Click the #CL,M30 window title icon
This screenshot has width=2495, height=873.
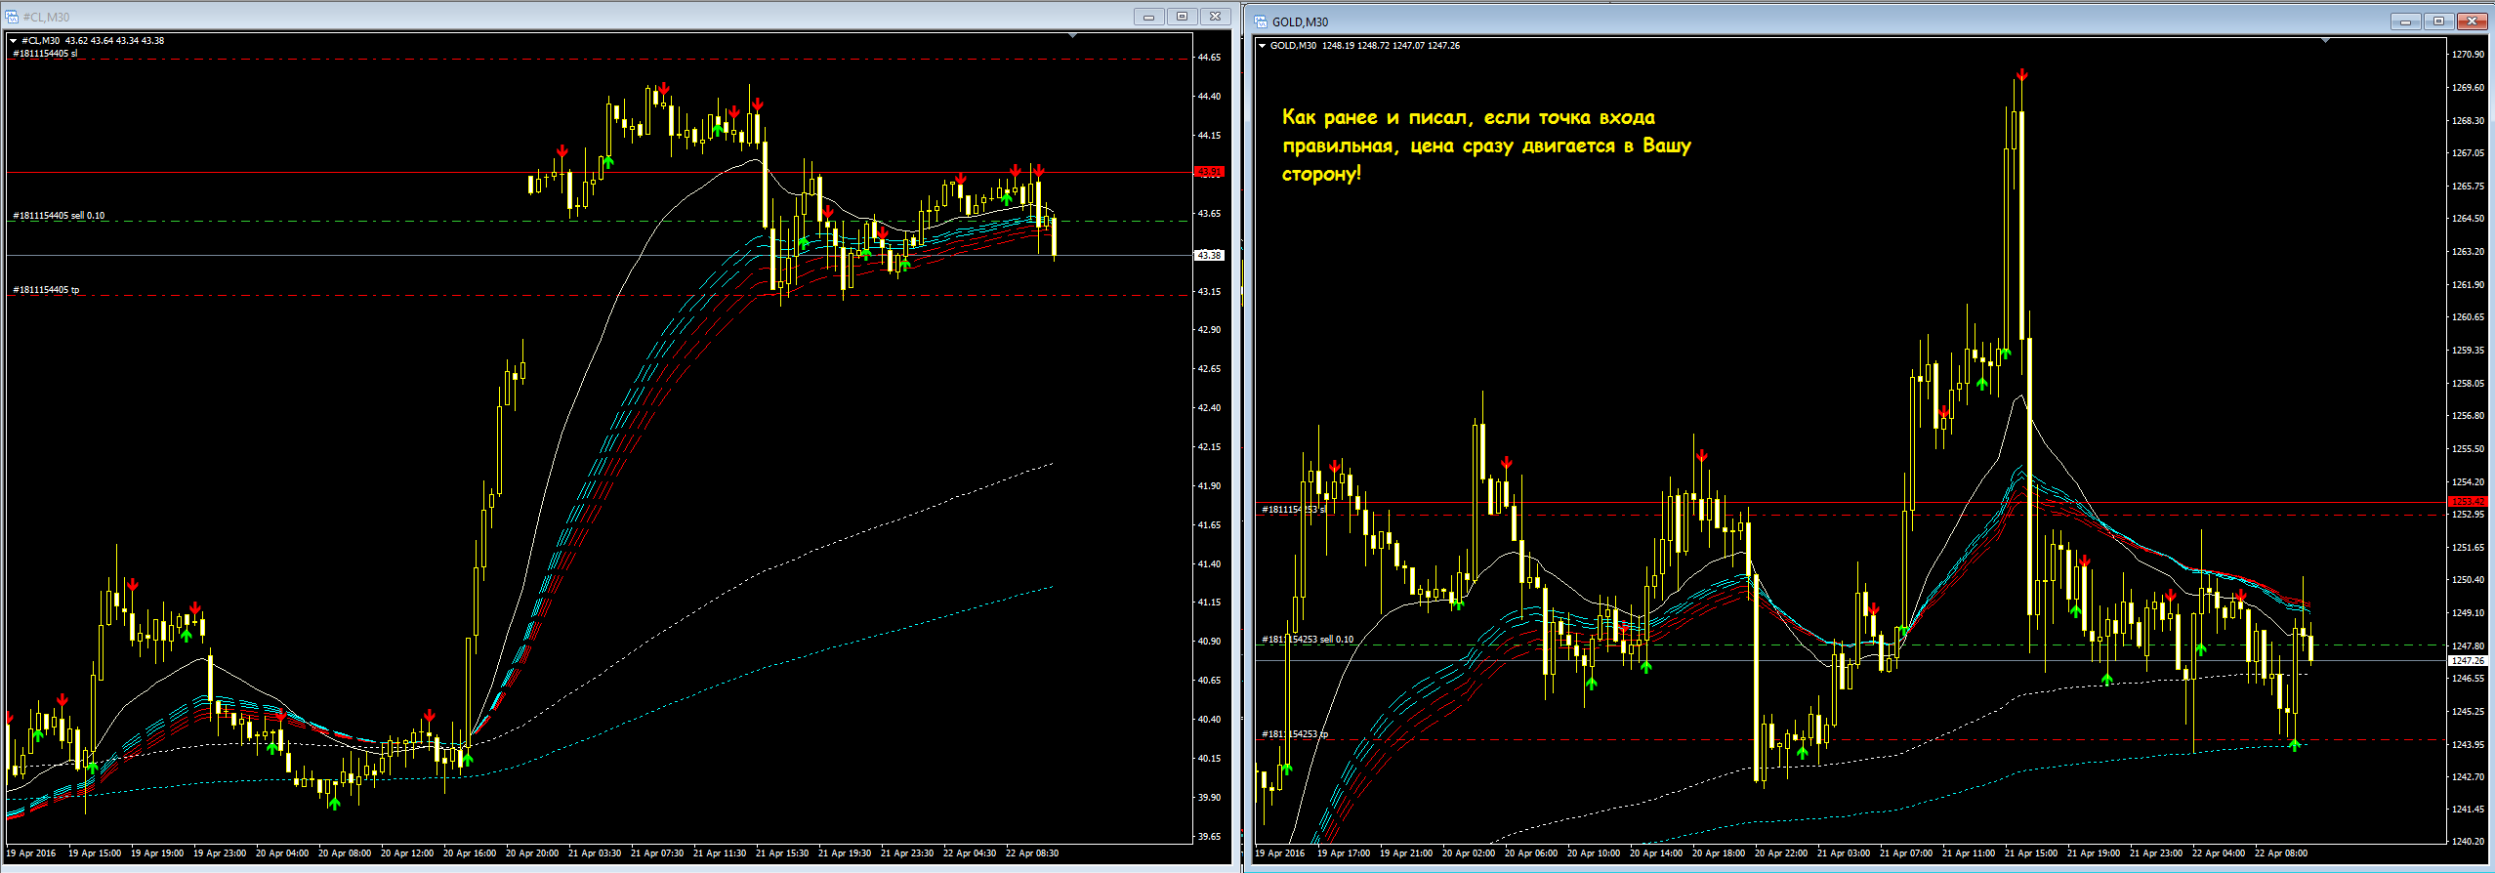point(12,17)
